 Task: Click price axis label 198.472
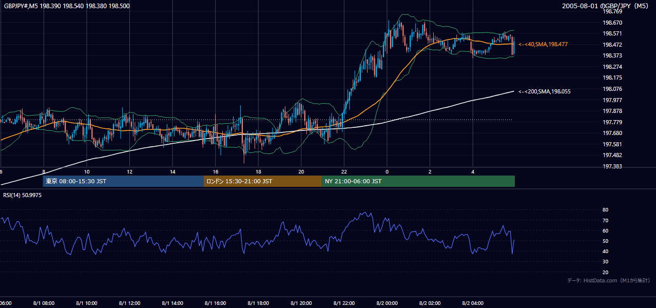pos(612,45)
